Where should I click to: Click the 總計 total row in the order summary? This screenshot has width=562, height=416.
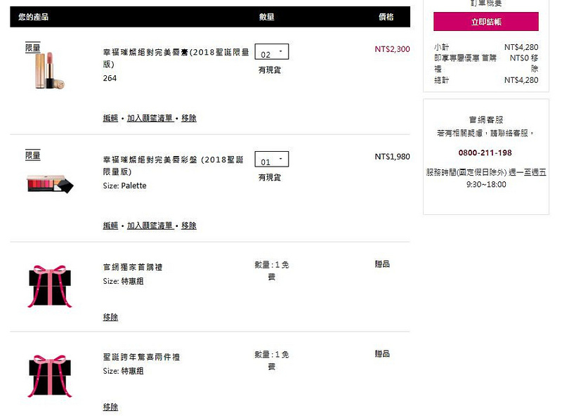(x=485, y=80)
